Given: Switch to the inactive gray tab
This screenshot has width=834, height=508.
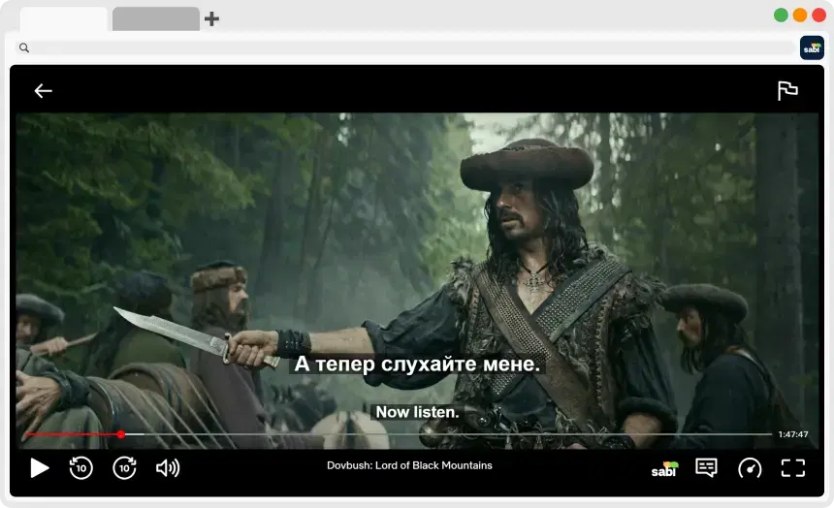Looking at the screenshot, I should point(156,18).
